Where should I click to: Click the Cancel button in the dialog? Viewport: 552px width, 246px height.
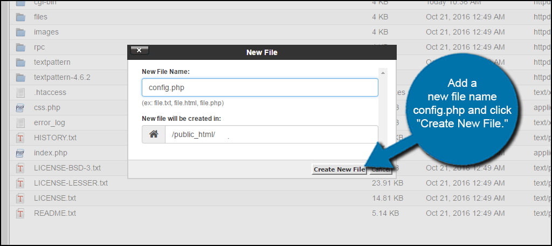[381, 169]
